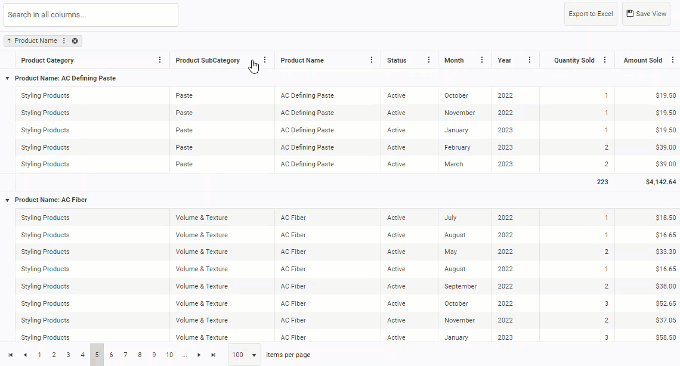The height and width of the screenshot is (366, 680).
Task: Go to page 6
Action: 111,355
